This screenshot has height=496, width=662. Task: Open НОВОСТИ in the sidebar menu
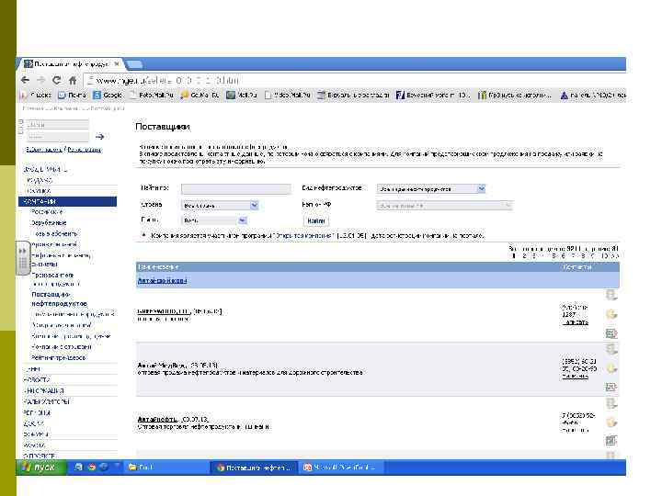coord(36,379)
